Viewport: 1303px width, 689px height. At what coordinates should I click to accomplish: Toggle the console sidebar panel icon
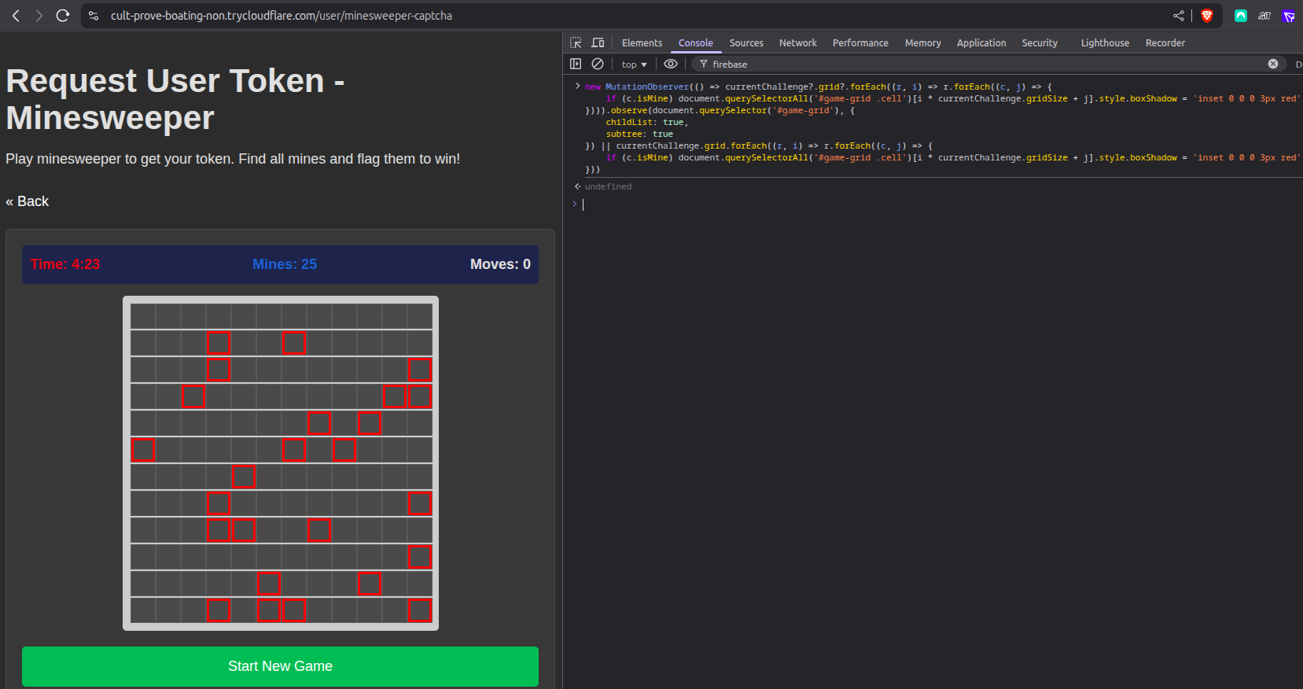pyautogui.click(x=576, y=64)
